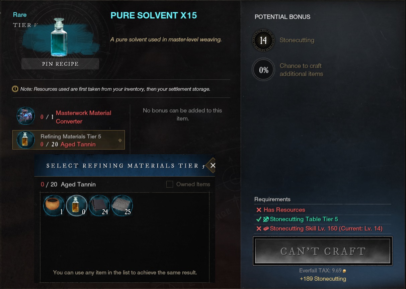Open the Aged Tannin ingredient slot

click(69, 140)
